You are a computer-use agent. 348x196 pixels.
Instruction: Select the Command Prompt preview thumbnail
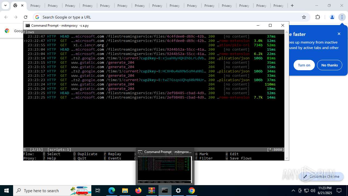[165, 169]
